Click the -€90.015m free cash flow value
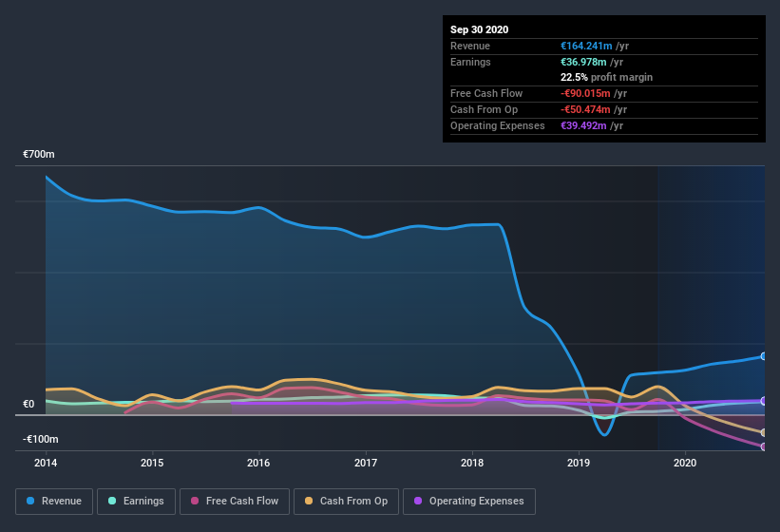The image size is (780, 532). click(x=585, y=93)
